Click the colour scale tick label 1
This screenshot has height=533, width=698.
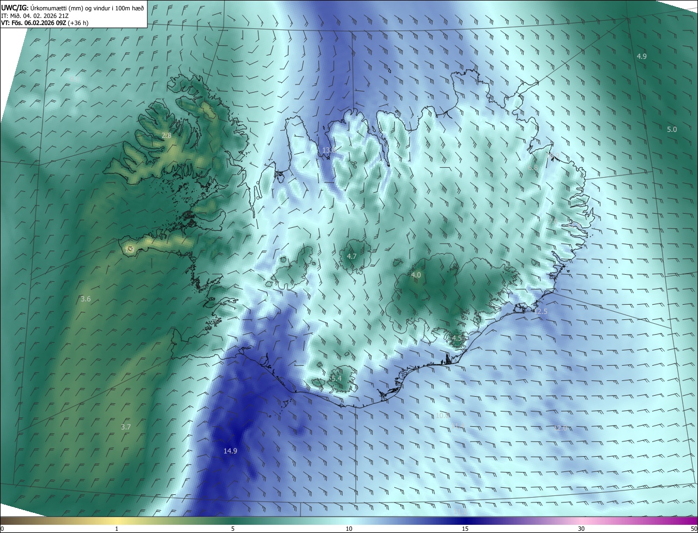(x=117, y=529)
